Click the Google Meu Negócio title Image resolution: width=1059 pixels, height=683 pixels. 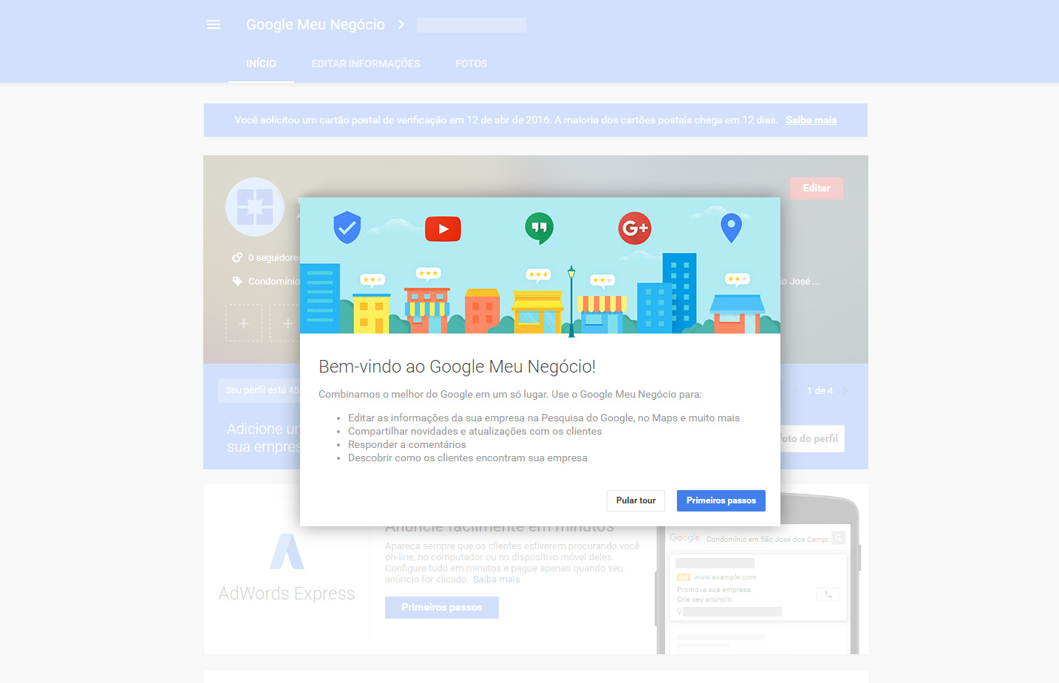tap(316, 24)
